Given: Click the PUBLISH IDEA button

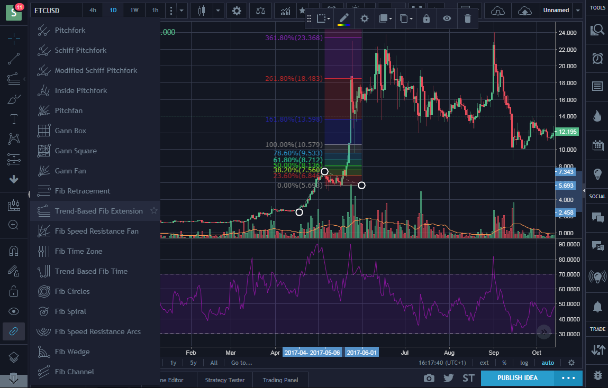Looking at the screenshot, I should [x=518, y=378].
